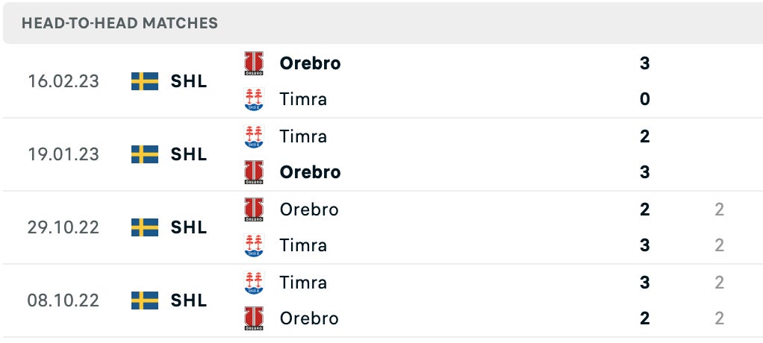Viewport: 763px width, 343px height.
Task: Click Timra logo in 16.02.23 match
Action: 254,99
